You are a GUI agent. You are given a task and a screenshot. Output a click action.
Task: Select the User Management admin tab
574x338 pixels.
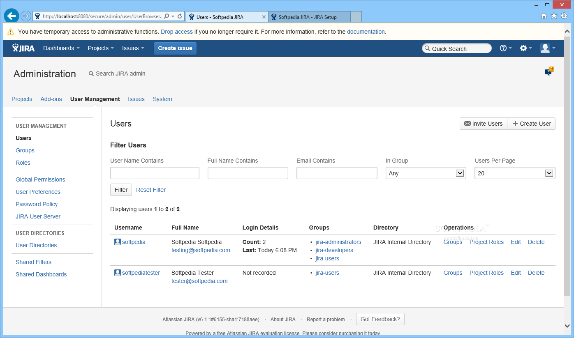(x=95, y=99)
